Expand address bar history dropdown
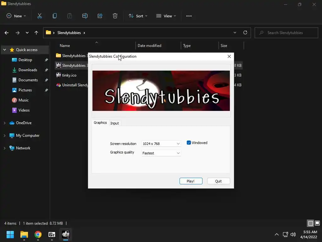 click(x=235, y=32)
